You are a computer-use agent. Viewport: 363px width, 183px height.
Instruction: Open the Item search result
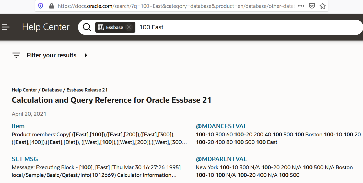tap(18, 126)
